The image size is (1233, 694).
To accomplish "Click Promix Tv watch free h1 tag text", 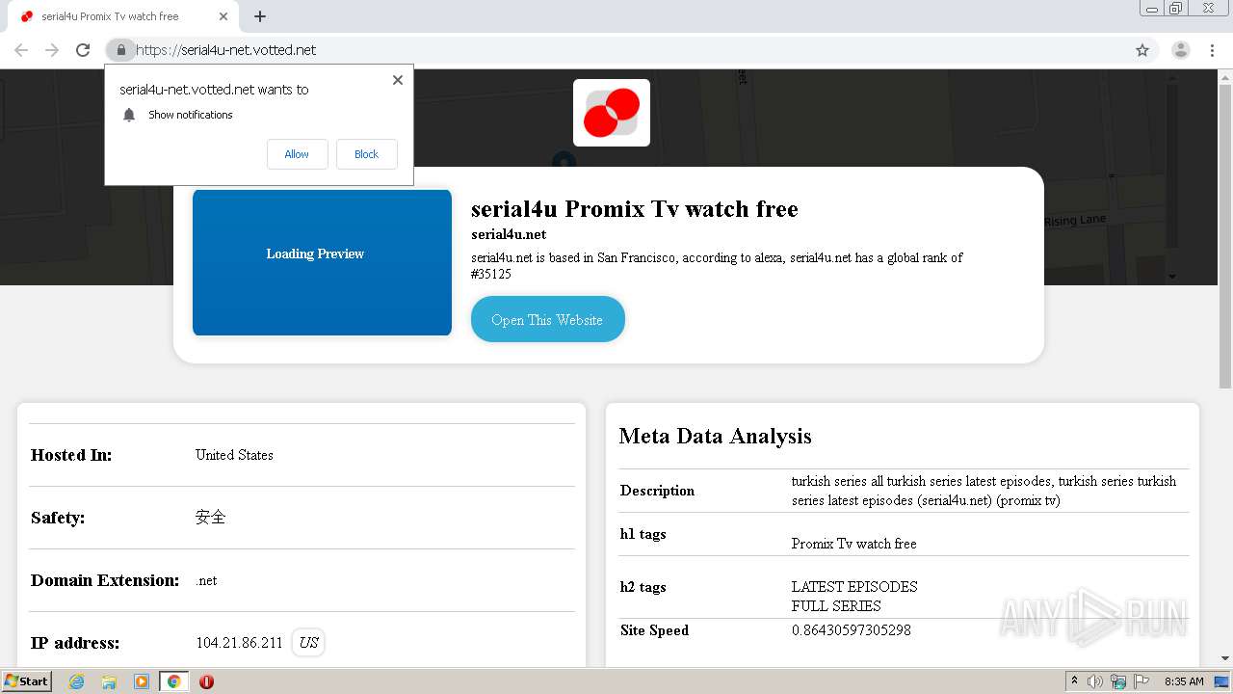I will tap(854, 544).
